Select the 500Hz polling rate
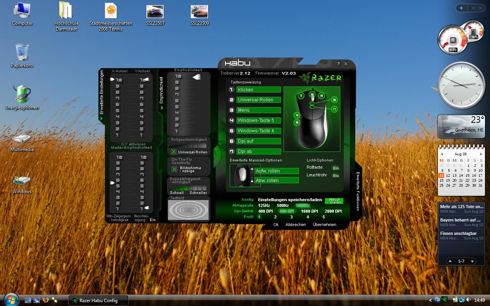The width and height of the screenshot is (490, 306). pyautogui.click(x=283, y=205)
